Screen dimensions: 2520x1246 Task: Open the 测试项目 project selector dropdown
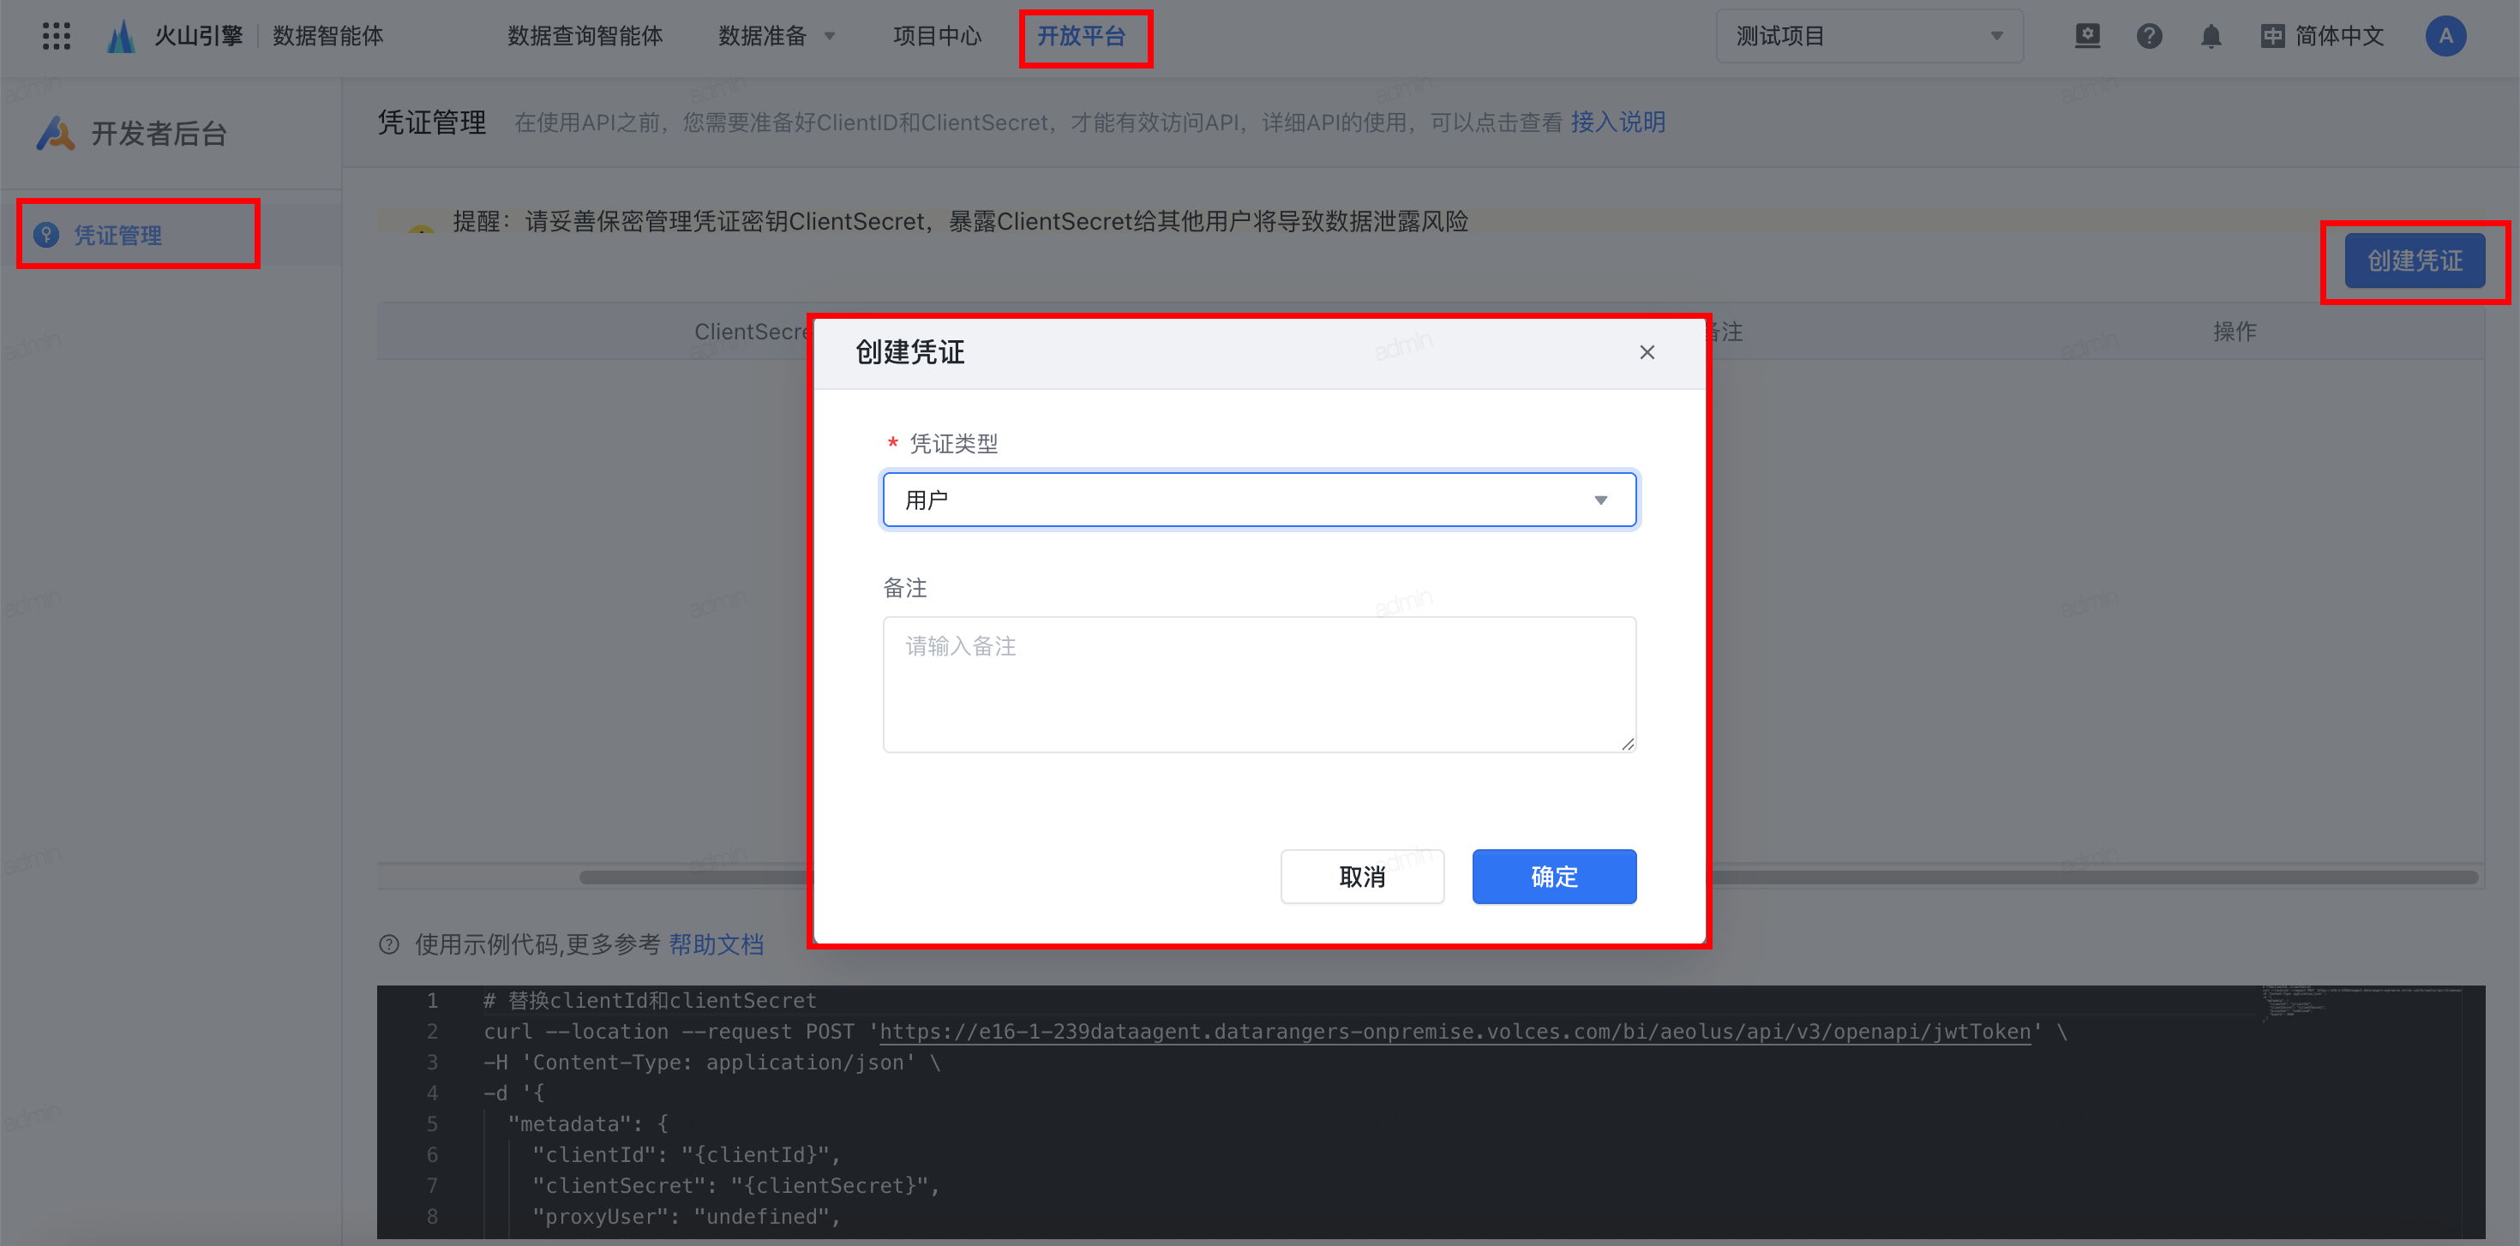pyautogui.click(x=1869, y=36)
